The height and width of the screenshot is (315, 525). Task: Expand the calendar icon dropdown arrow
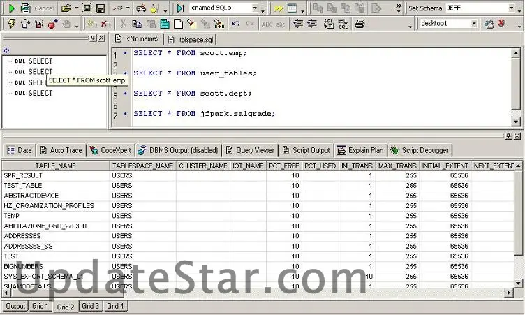click(302, 11)
